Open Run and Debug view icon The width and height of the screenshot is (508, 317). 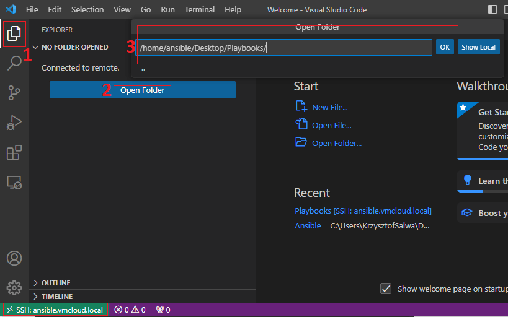tap(14, 123)
